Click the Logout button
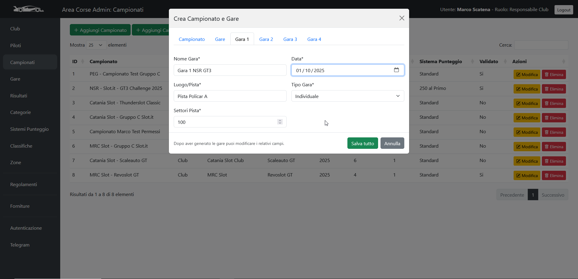The image size is (578, 279). pos(563,10)
